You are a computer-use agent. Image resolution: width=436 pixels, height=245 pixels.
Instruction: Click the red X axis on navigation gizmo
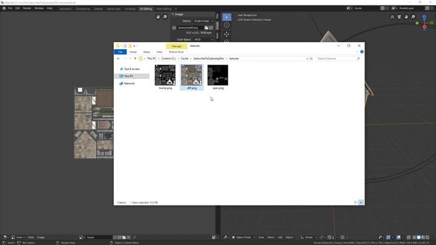tap(424, 27)
